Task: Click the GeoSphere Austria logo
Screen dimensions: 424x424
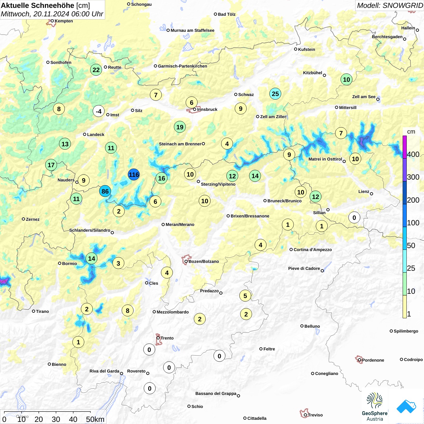Action: (x=375, y=407)
